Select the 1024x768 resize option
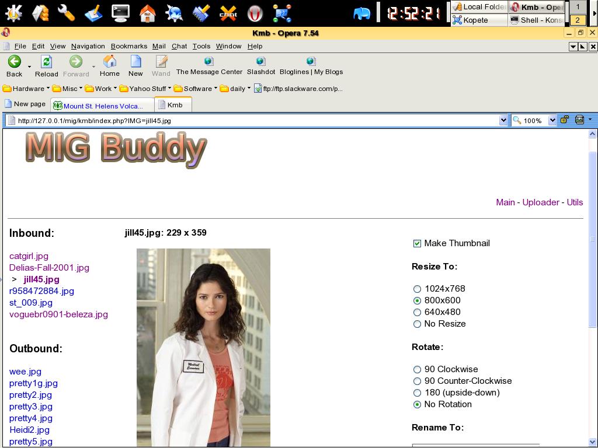 417,289
